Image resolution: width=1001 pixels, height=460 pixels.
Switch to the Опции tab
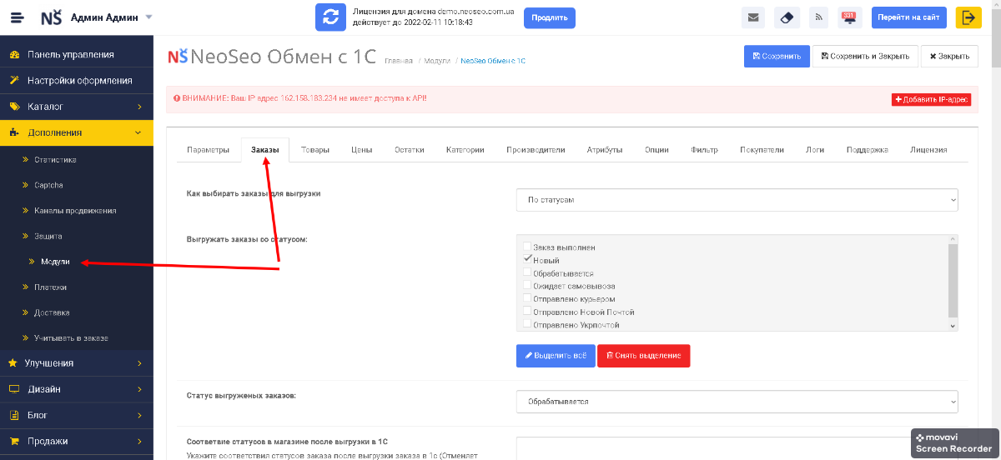tap(656, 150)
